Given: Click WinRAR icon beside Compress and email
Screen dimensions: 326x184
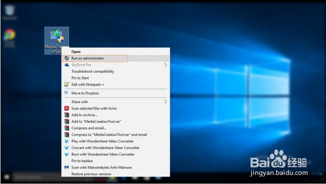Looking at the screenshot, I should [66, 128].
